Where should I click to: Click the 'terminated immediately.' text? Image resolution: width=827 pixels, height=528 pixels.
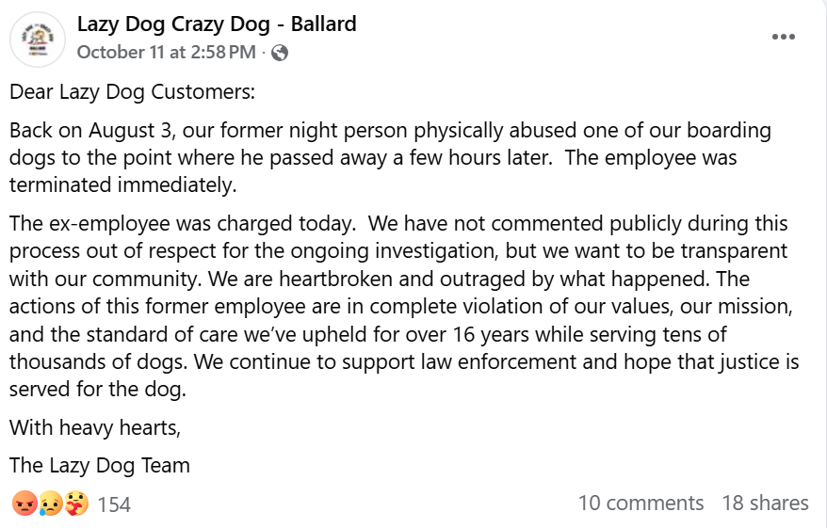click(x=122, y=184)
